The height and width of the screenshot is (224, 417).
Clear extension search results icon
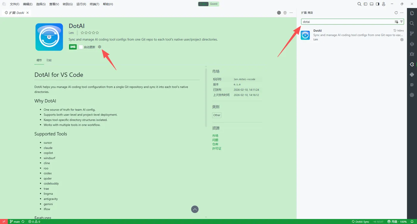[396, 22]
